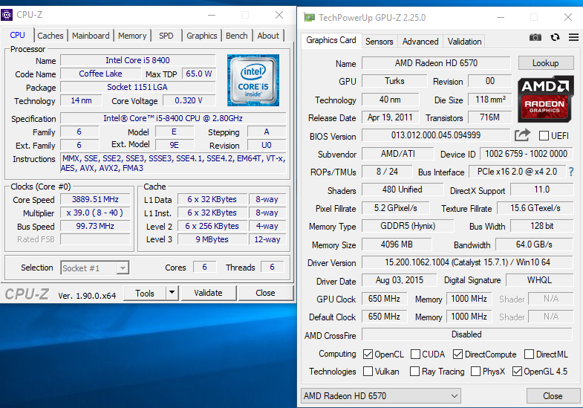Screen dimensions: 583x408
Task: Expand the Tools dropdown arrow in CPU-Z
Action: tap(172, 293)
